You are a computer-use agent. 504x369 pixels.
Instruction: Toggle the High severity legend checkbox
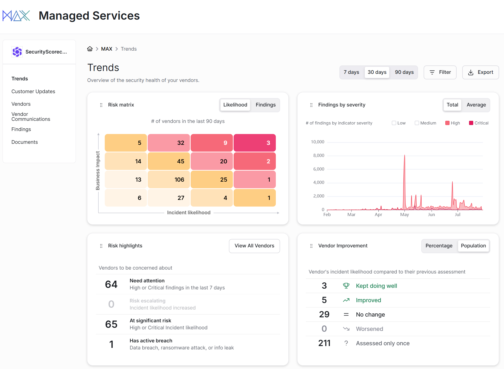[x=447, y=123]
